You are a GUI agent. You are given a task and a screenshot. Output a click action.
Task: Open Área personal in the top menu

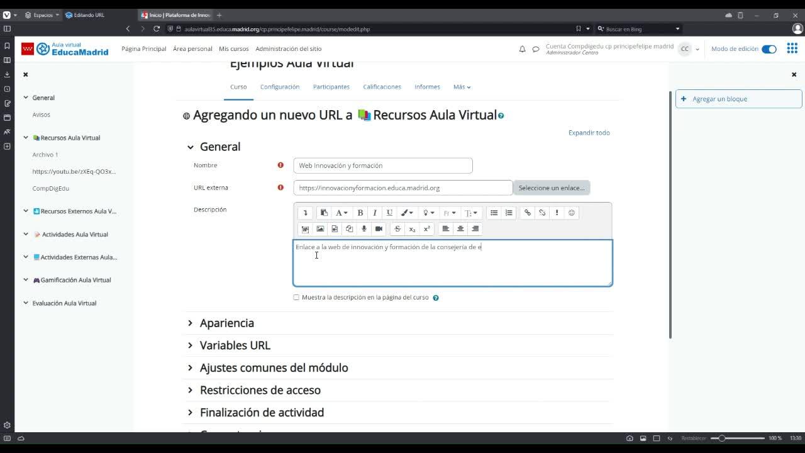[192, 49]
